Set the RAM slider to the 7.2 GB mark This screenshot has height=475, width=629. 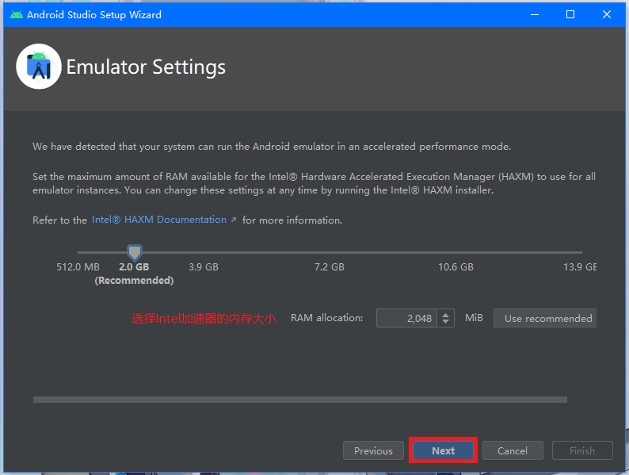330,252
